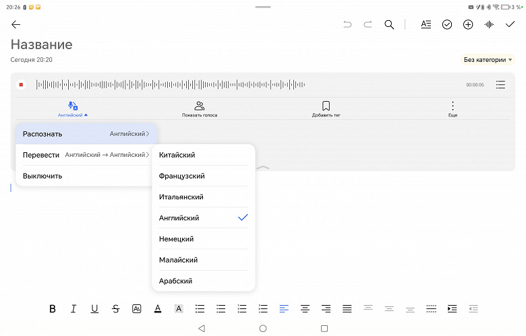Toggle italic formatting

(74, 308)
